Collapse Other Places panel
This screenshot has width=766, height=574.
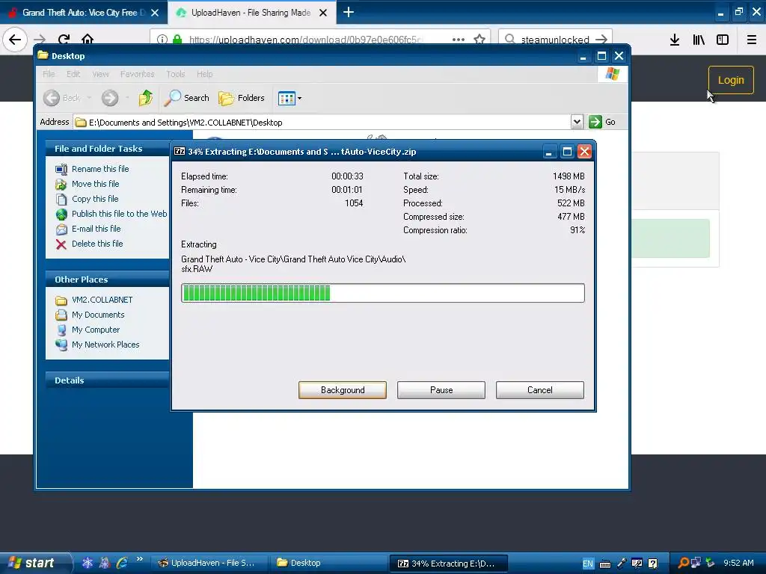pyautogui.click(x=108, y=280)
